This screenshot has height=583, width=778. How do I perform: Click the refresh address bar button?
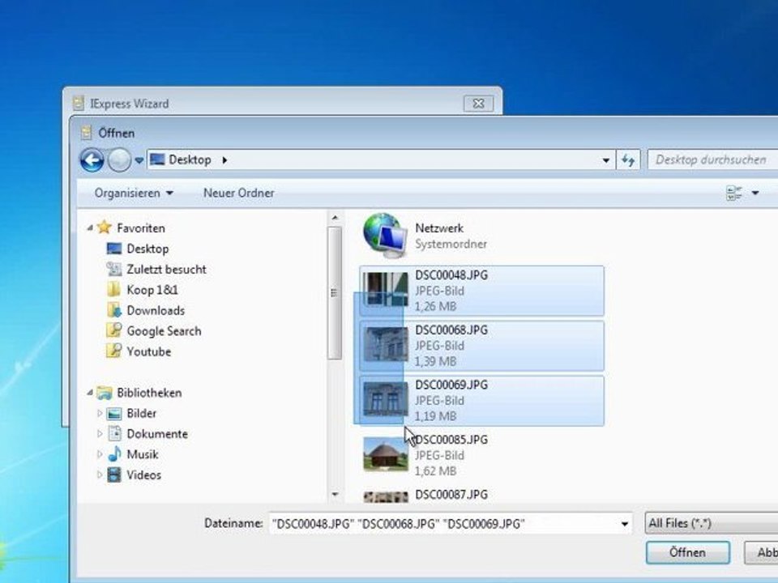click(x=628, y=160)
